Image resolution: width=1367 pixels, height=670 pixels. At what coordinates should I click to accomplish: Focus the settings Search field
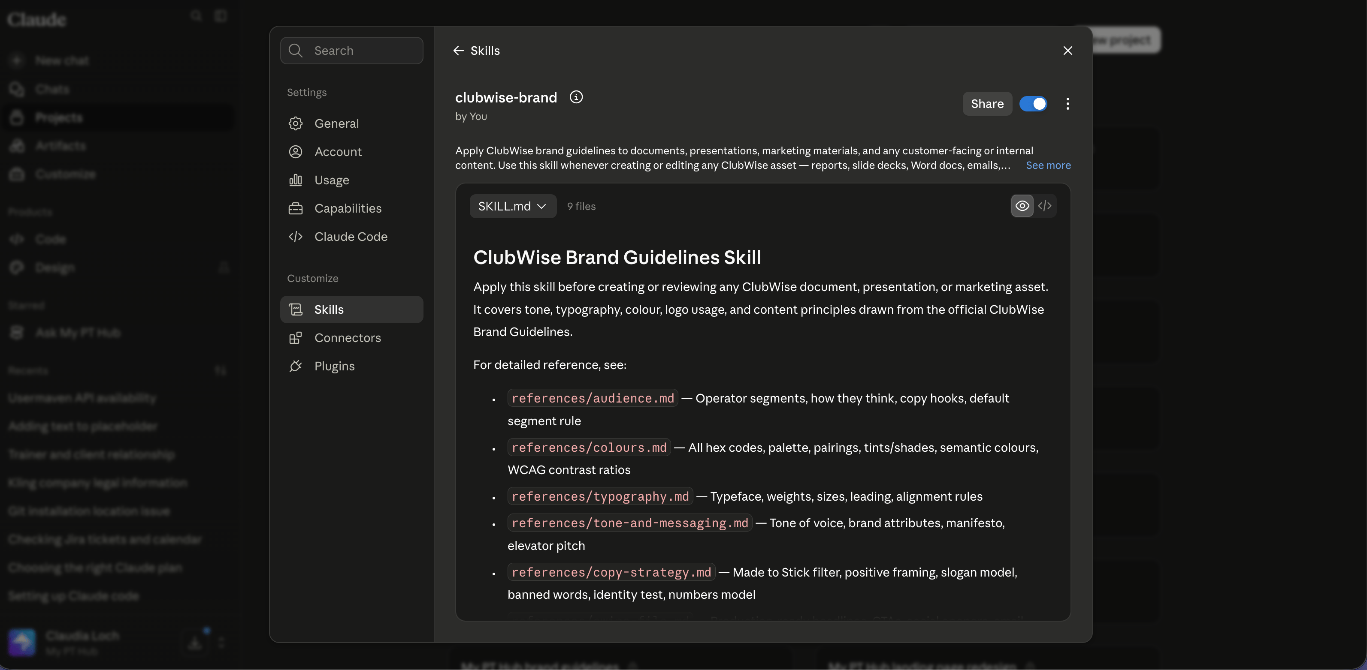351,50
